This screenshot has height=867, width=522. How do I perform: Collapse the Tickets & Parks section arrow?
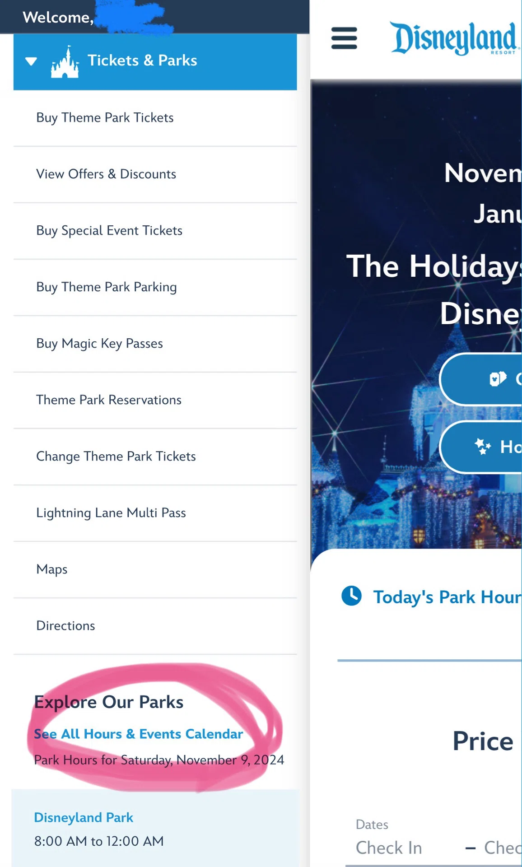pyautogui.click(x=31, y=61)
